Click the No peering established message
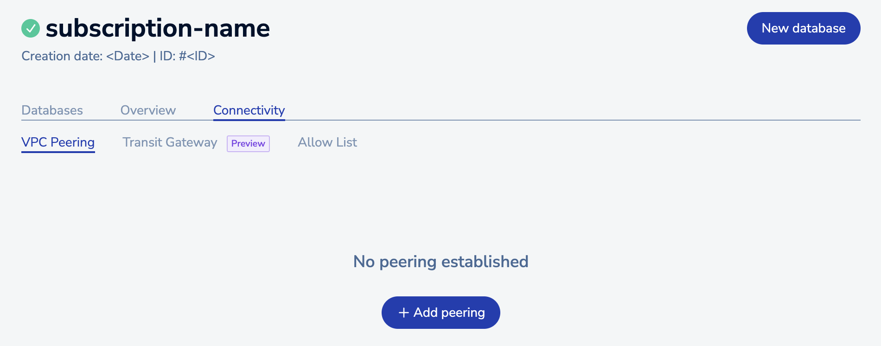Image resolution: width=881 pixels, height=346 pixels. point(440,262)
